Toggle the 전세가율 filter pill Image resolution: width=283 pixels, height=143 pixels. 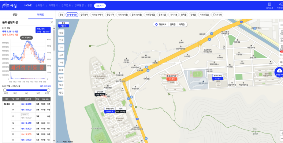pyautogui.click(x=162, y=15)
